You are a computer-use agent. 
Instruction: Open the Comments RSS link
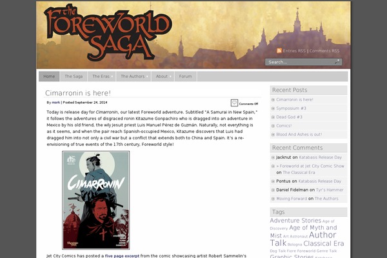(x=324, y=50)
